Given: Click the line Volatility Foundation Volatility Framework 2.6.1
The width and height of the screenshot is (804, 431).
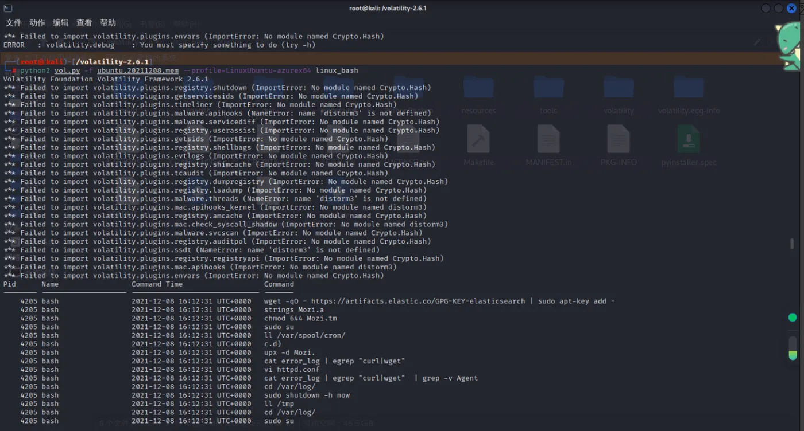Looking at the screenshot, I should [x=106, y=79].
